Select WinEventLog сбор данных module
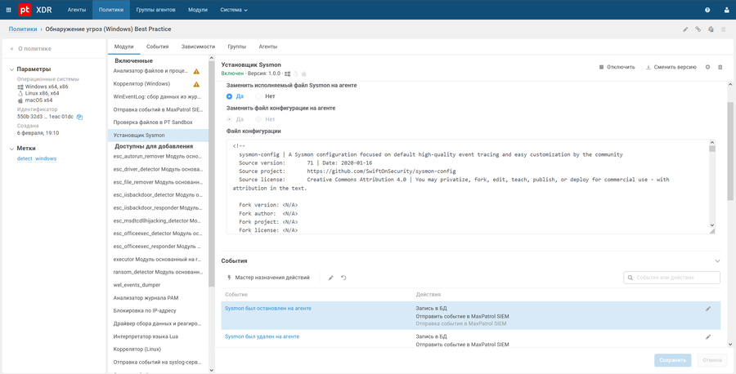The width and height of the screenshot is (736, 374). (158, 97)
